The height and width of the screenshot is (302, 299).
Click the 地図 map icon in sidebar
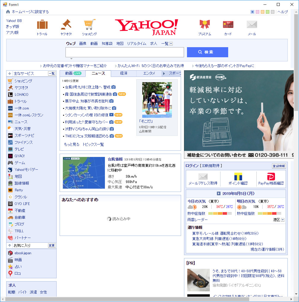10,177
